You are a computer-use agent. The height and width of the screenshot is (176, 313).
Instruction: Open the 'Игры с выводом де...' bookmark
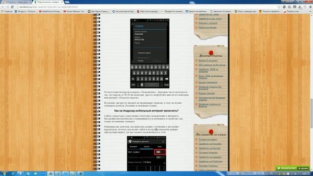pyautogui.click(x=246, y=11)
